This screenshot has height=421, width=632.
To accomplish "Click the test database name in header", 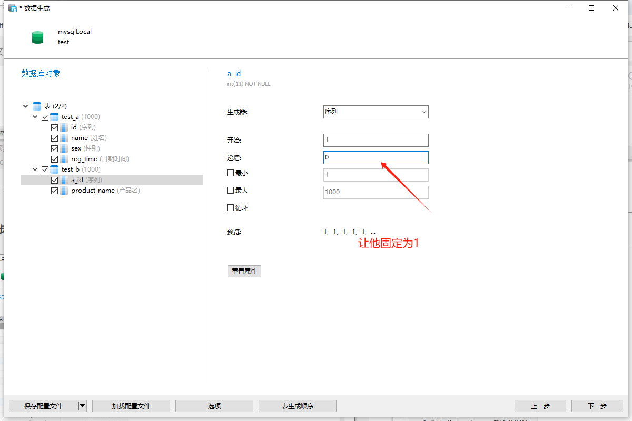I will pyautogui.click(x=63, y=42).
